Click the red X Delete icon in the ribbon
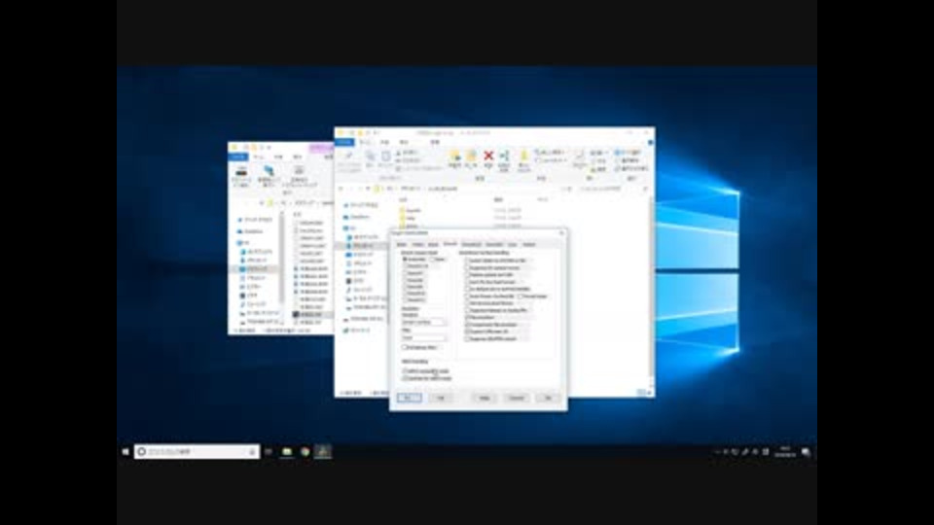This screenshot has width=934, height=525. click(x=488, y=157)
